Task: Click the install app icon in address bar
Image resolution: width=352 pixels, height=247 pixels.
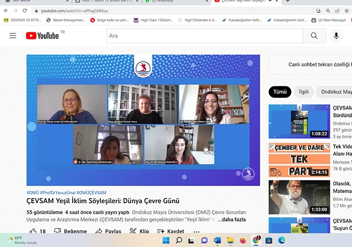Action: (x=318, y=11)
